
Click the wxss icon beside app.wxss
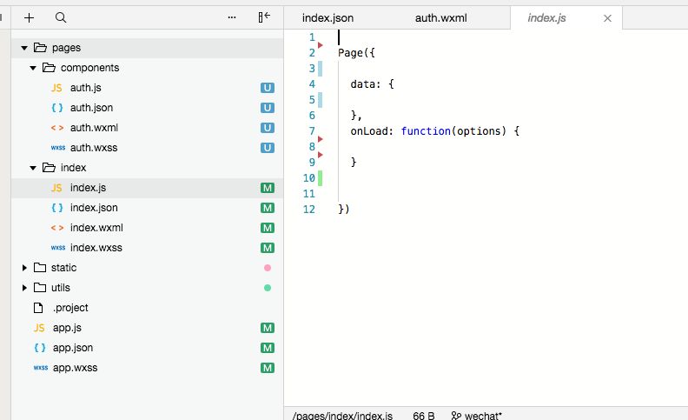pos(40,368)
